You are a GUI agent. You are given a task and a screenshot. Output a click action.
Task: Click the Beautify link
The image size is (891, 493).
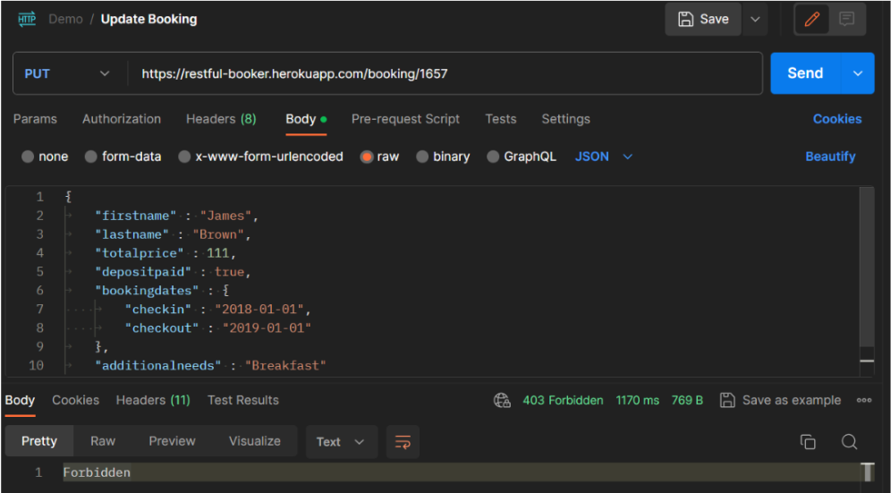[x=830, y=157]
